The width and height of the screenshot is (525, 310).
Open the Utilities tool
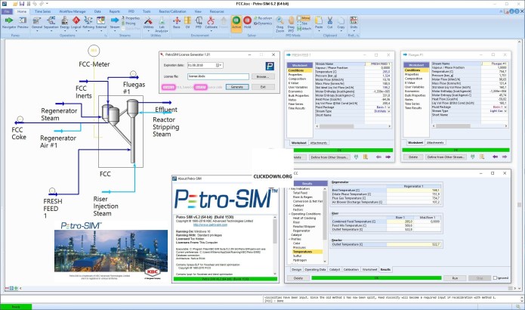tap(148, 23)
